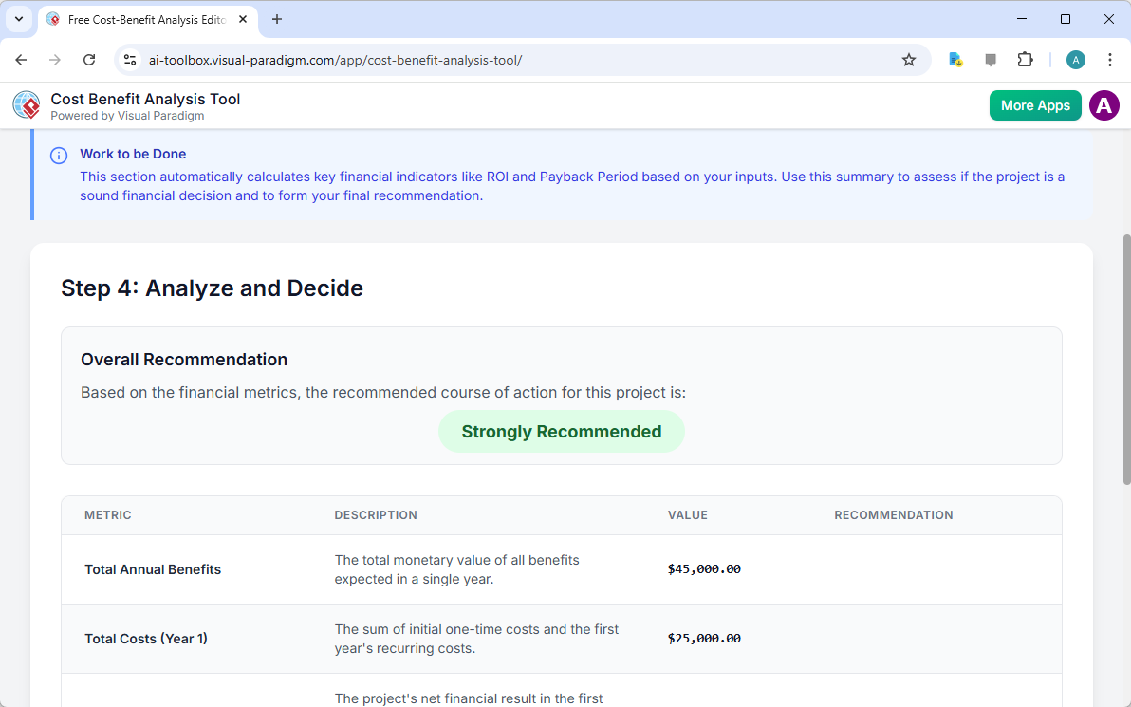Screen dimensions: 1131x707
Task: Open site information in the address bar
Action: (x=129, y=59)
